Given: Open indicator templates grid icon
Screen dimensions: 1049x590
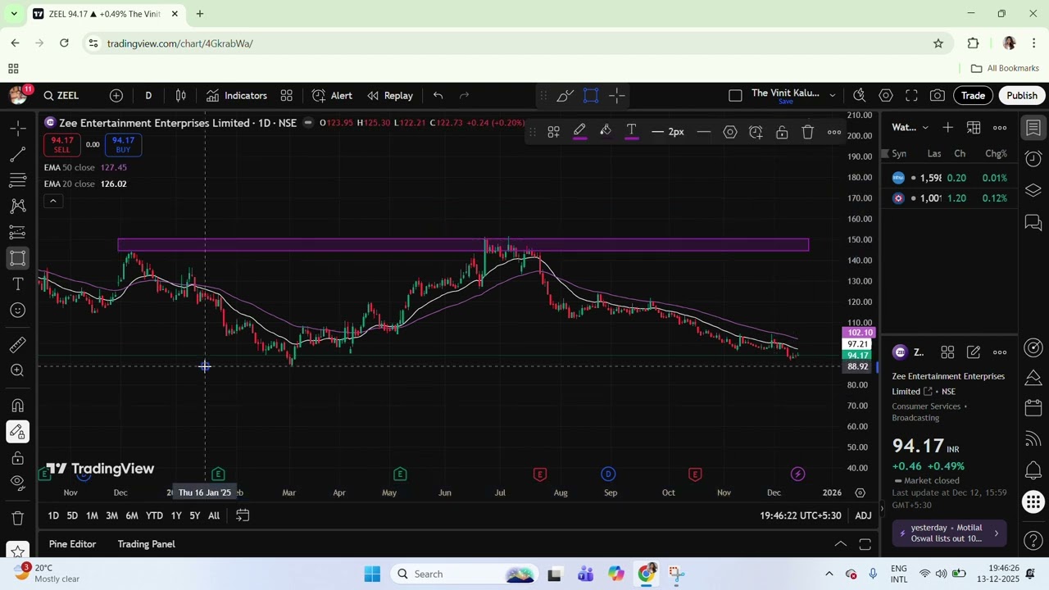Looking at the screenshot, I should pyautogui.click(x=287, y=96).
